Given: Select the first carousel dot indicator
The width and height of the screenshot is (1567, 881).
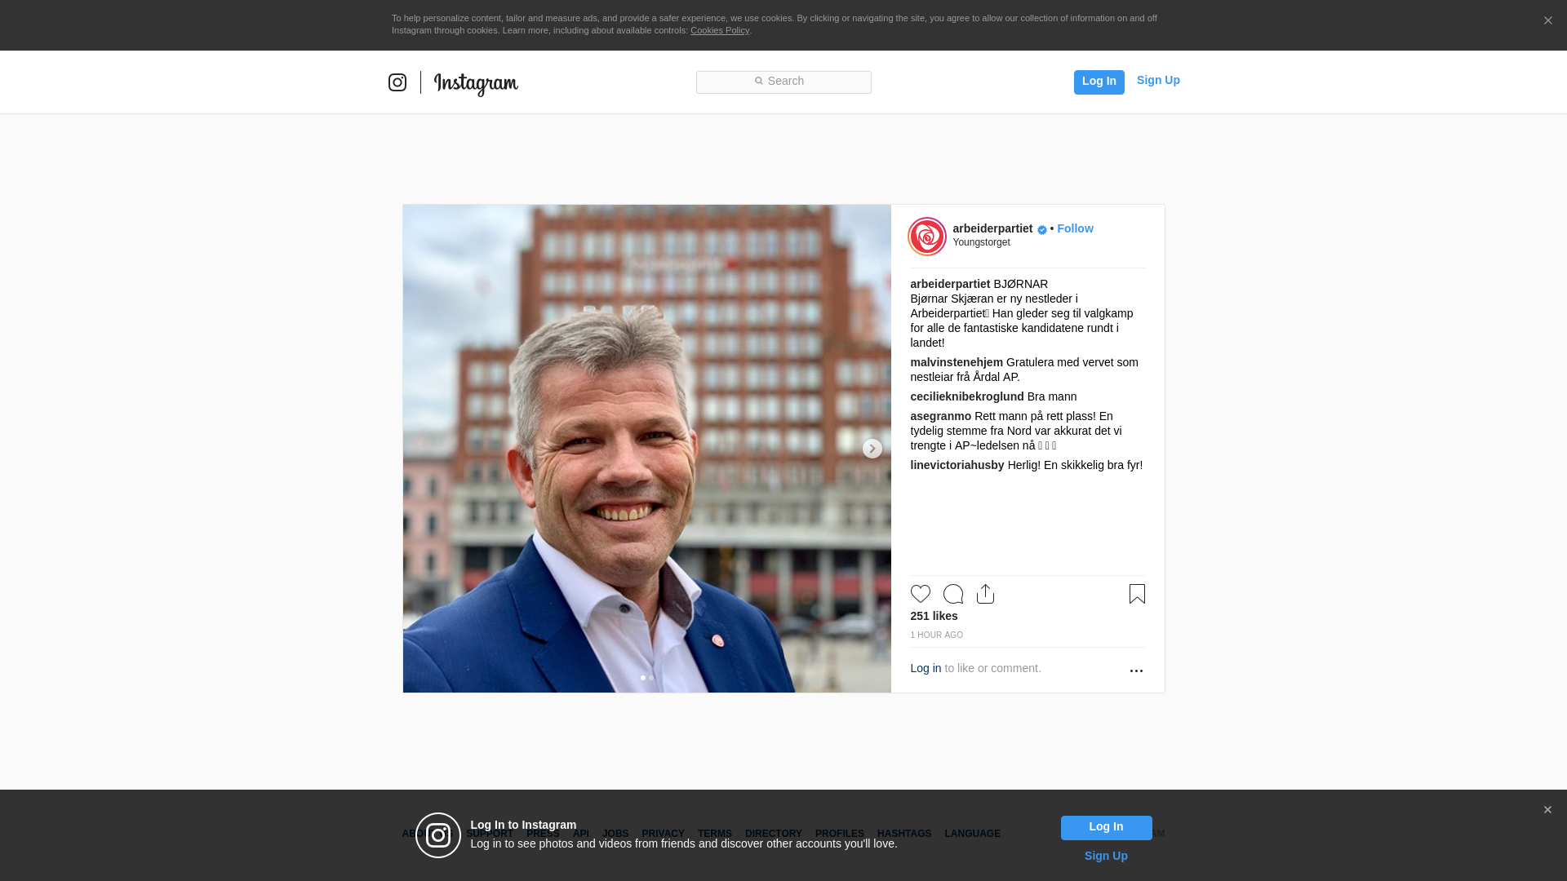Looking at the screenshot, I should tap(643, 678).
